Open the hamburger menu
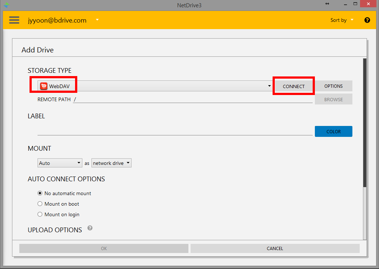 (x=14, y=20)
